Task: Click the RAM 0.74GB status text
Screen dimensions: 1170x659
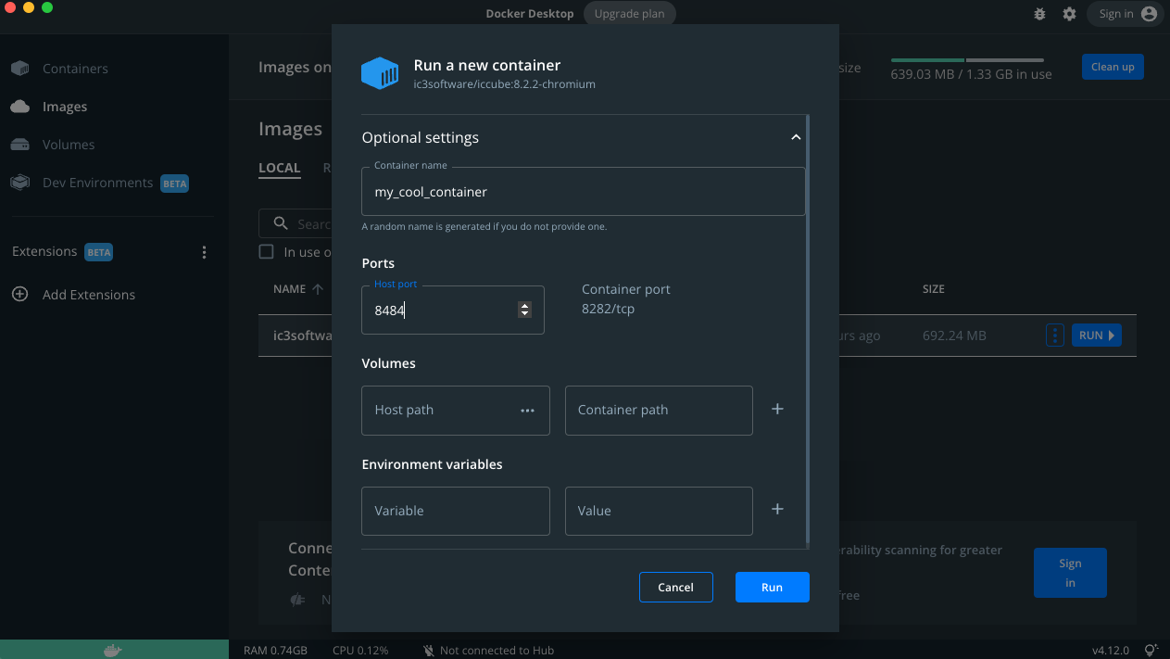Action: pyautogui.click(x=275, y=651)
